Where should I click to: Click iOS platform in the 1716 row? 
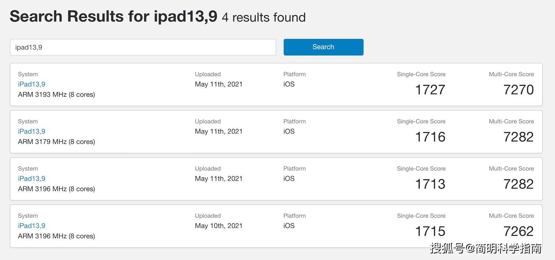click(x=289, y=131)
